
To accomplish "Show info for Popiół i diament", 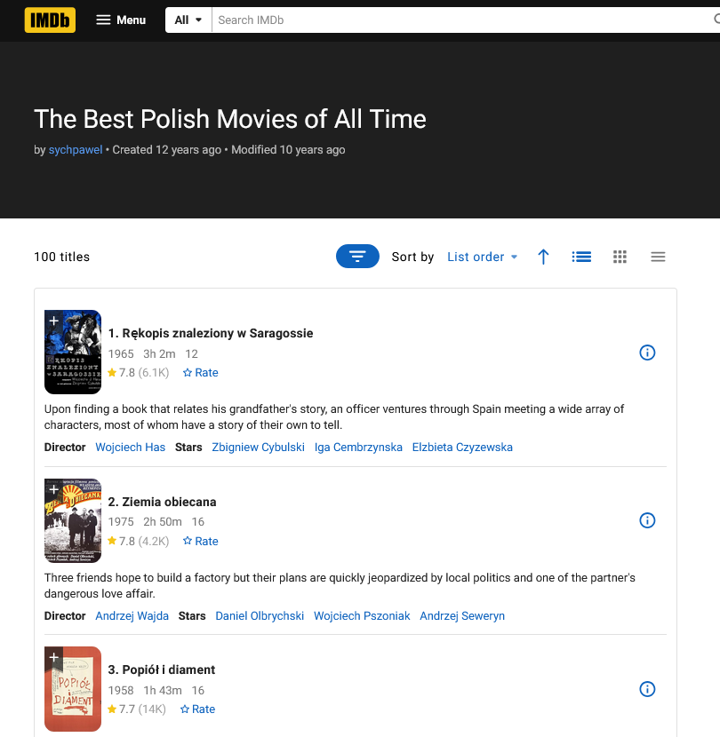I will pos(647,689).
